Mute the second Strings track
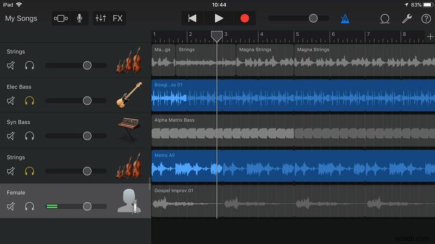The image size is (435, 244). [10, 171]
